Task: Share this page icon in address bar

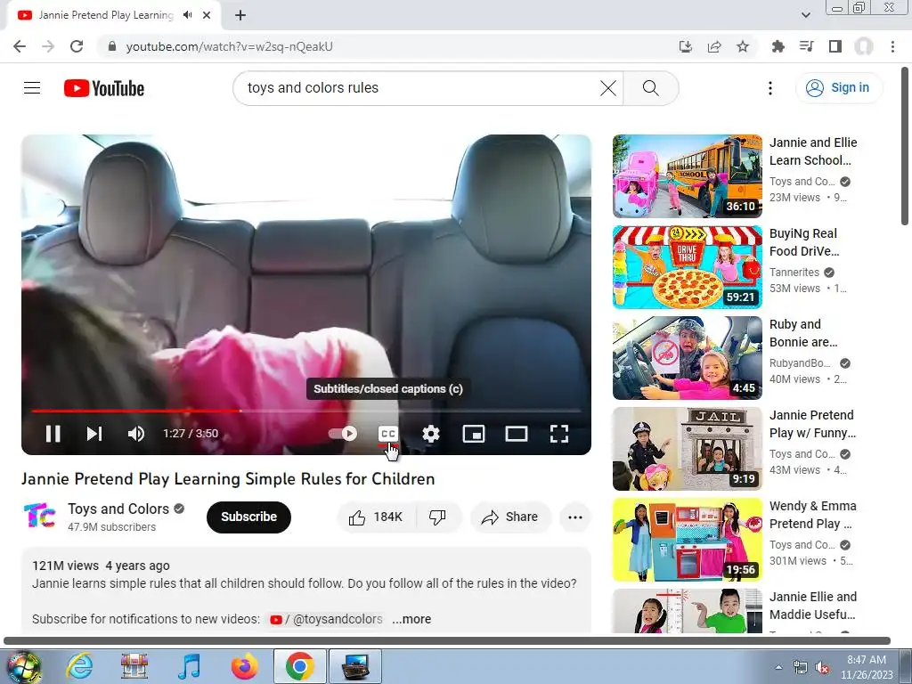Action: coord(714,46)
